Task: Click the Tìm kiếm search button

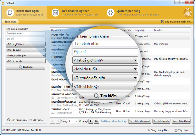Action: click(25, 67)
